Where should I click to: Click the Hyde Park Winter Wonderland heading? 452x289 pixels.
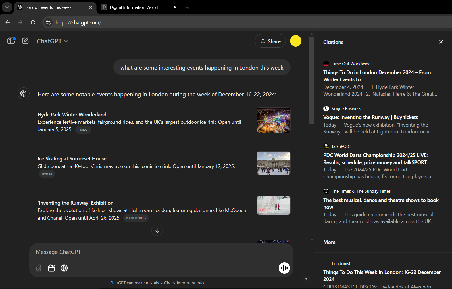point(72,115)
